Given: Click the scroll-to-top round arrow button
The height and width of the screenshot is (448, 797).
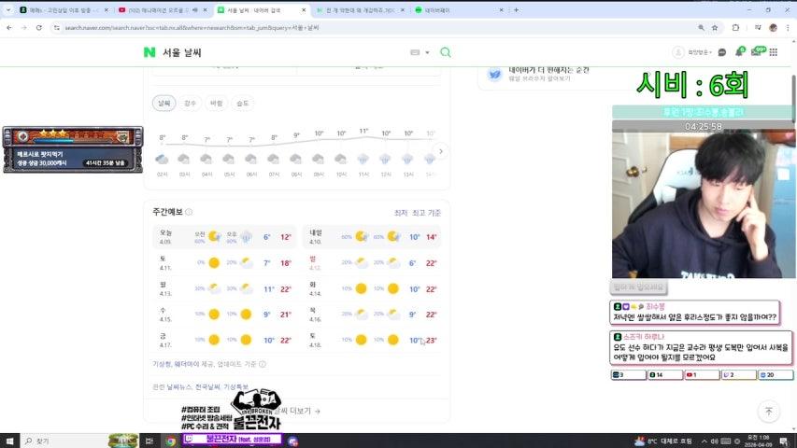Looking at the screenshot, I should 769,411.
